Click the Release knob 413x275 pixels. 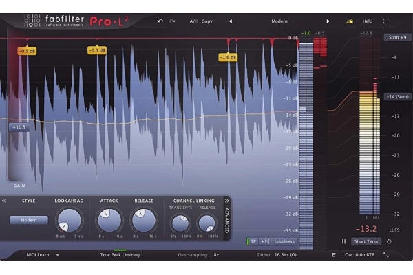(x=144, y=220)
